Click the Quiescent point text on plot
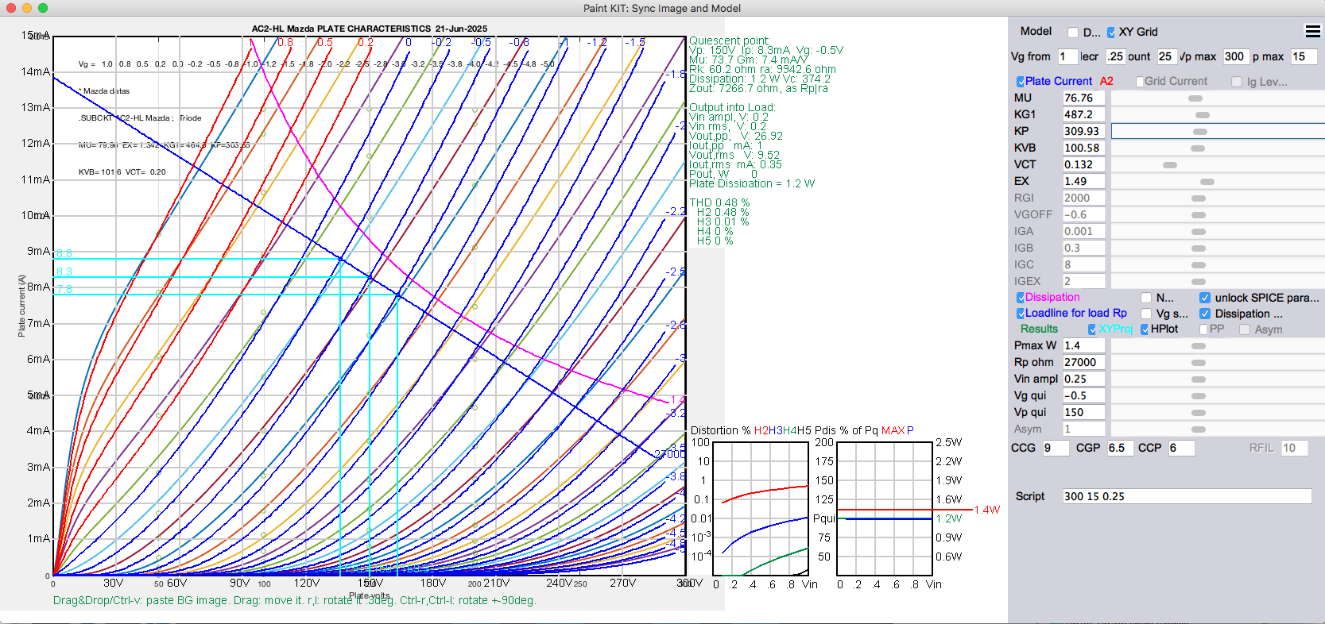This screenshot has width=1325, height=624. (x=729, y=40)
